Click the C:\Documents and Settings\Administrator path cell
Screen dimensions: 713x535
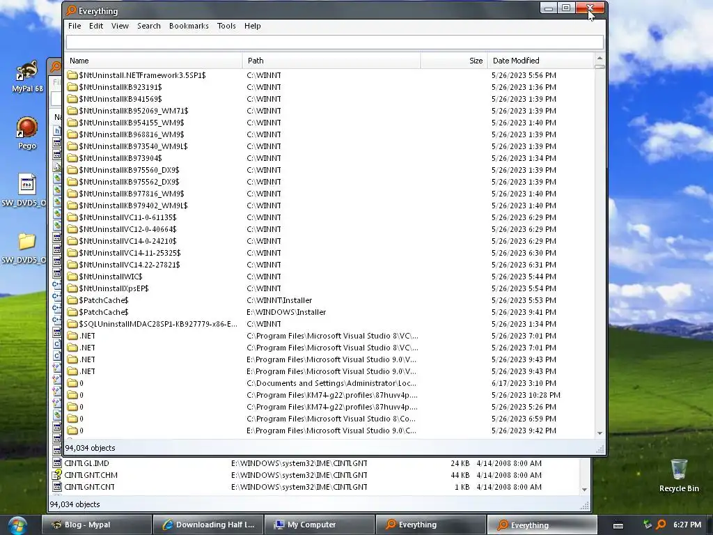pyautogui.click(x=331, y=383)
